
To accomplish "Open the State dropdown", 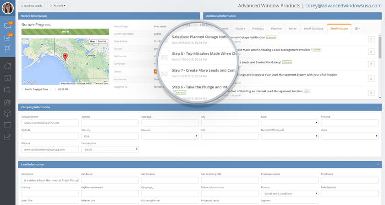I will pyautogui.click(x=290, y=123).
